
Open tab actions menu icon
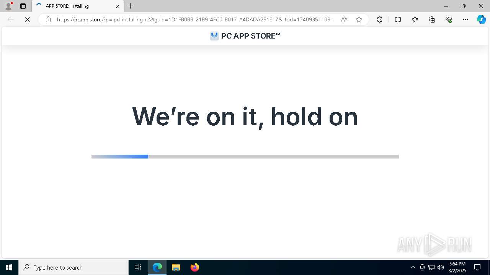click(23, 6)
